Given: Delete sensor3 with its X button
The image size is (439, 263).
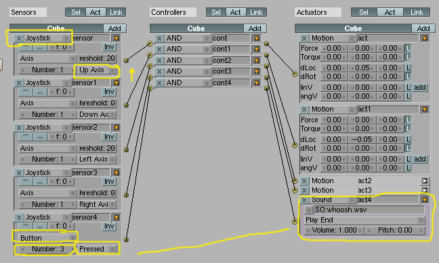Looking at the screenshot, I should click(19, 172).
